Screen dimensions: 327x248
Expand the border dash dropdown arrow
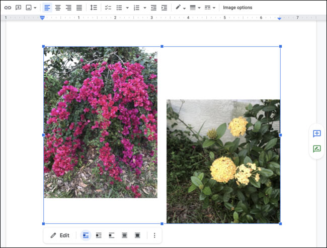click(214, 8)
